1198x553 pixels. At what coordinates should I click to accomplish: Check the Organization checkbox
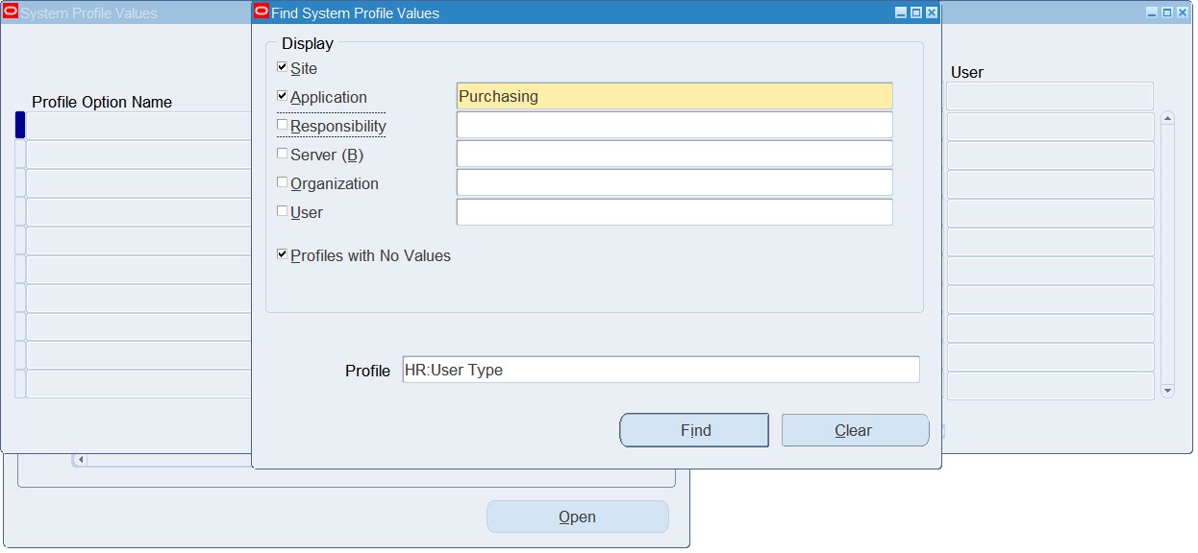tap(282, 182)
